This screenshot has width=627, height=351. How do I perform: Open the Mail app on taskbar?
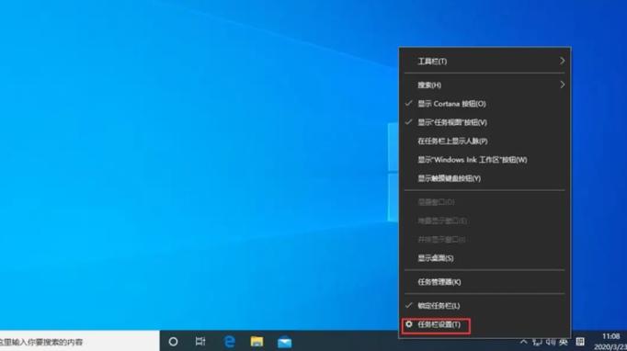coord(285,342)
